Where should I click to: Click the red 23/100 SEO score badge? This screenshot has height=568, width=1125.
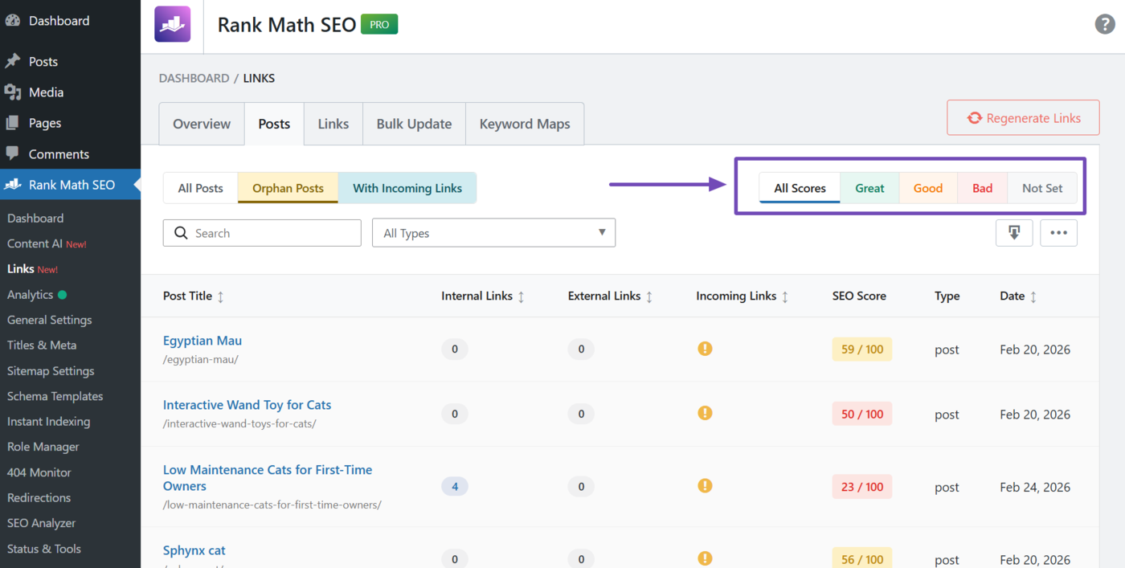[861, 486]
